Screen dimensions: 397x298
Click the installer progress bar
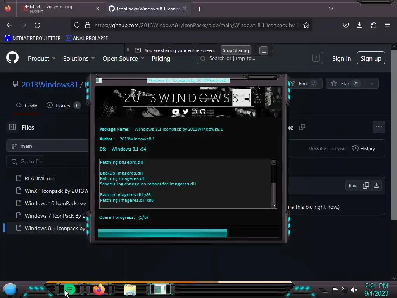[x=189, y=233]
